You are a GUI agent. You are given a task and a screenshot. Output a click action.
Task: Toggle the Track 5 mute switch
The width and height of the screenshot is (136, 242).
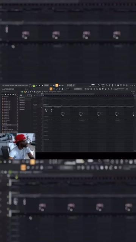41,107
